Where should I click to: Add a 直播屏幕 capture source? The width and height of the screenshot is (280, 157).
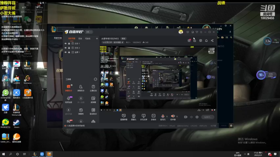[124, 117]
